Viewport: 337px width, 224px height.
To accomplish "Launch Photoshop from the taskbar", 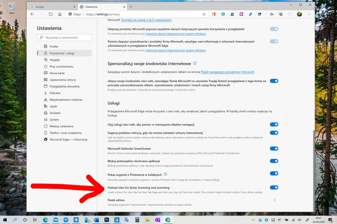I will [106, 220].
